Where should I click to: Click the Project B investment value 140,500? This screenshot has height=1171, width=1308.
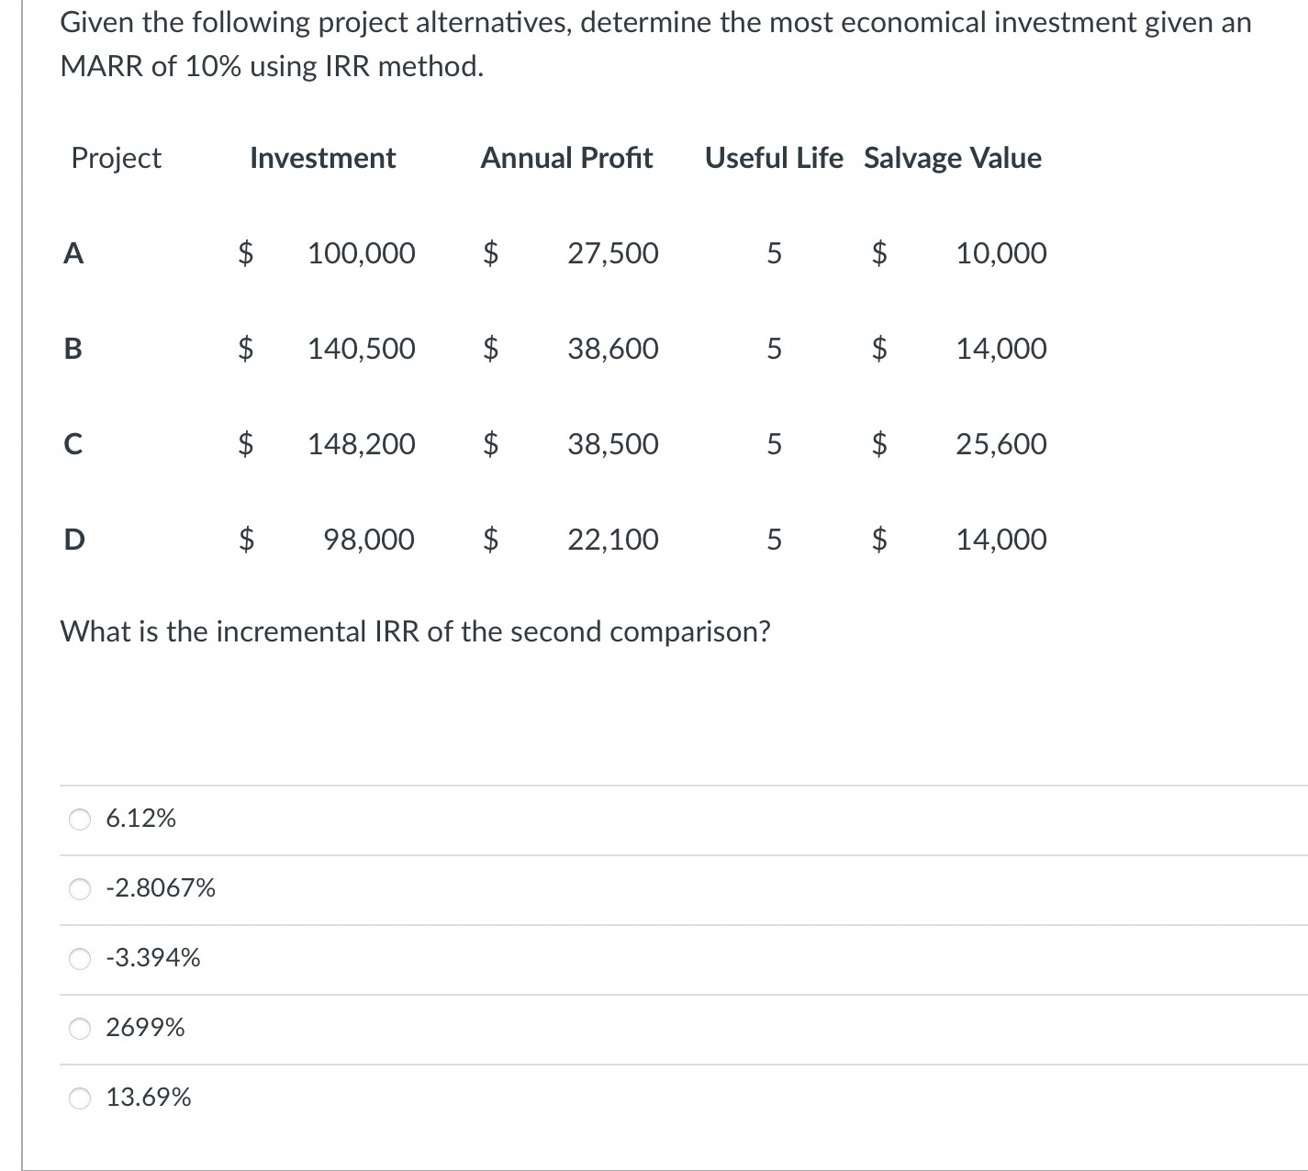(361, 349)
